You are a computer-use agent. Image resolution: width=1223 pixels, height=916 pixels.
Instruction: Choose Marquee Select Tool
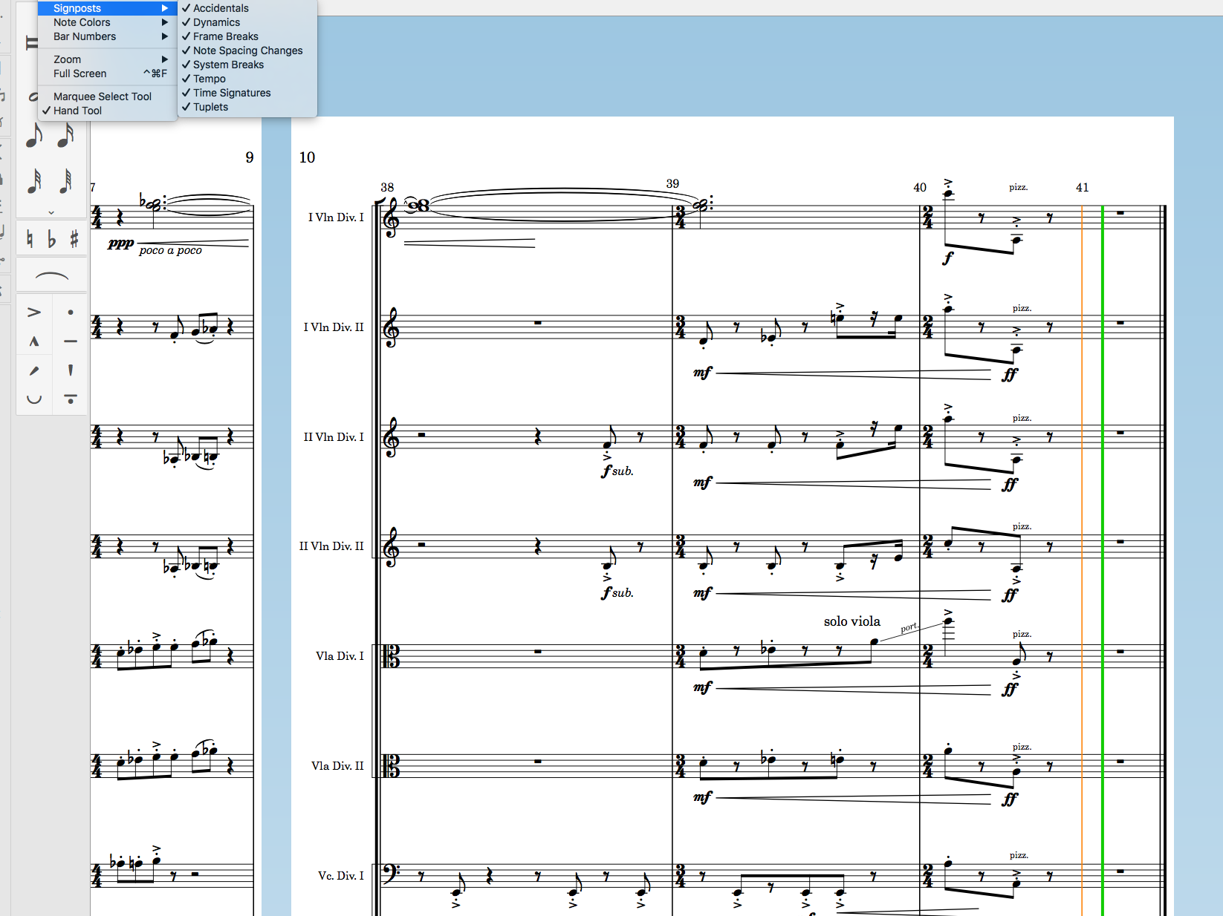pos(107,96)
